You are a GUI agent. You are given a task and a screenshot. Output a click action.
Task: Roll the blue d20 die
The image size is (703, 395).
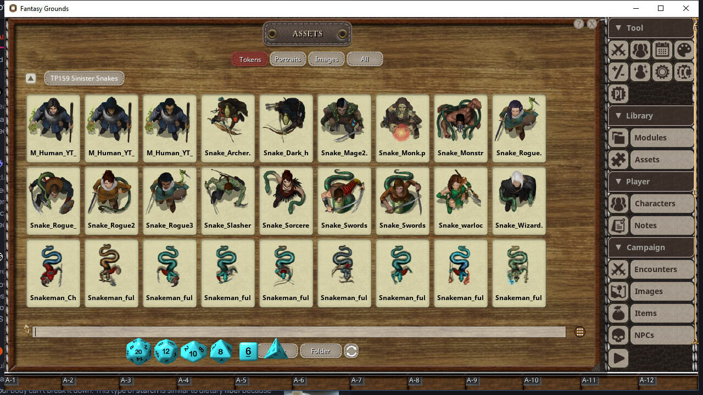(138, 351)
